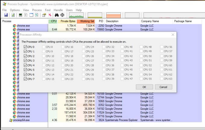This screenshot has height=130, width=205.
Task: Uncheck the CPU 7 checkbox
Action: [x=25, y=79]
